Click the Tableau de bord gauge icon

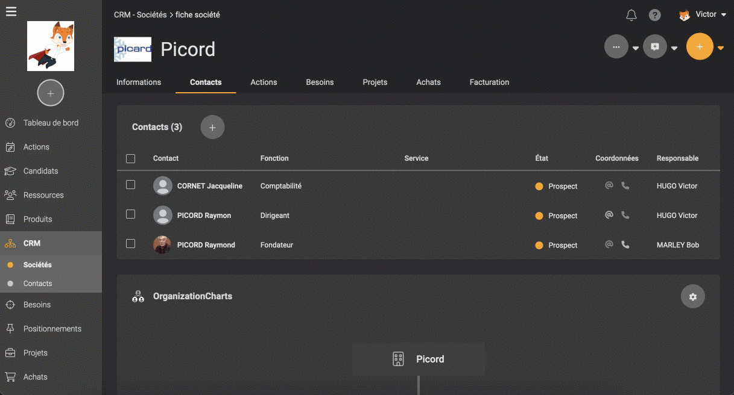pos(10,123)
